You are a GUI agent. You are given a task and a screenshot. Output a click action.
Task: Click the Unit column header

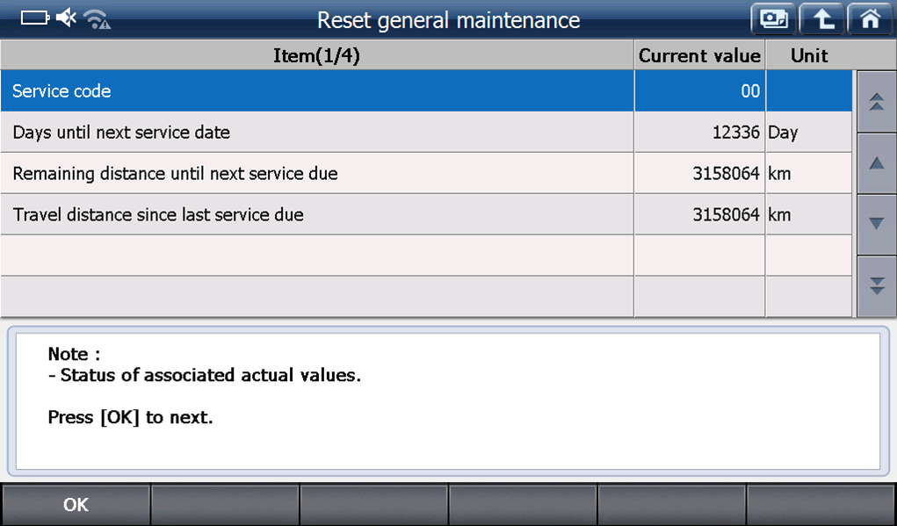click(x=809, y=56)
